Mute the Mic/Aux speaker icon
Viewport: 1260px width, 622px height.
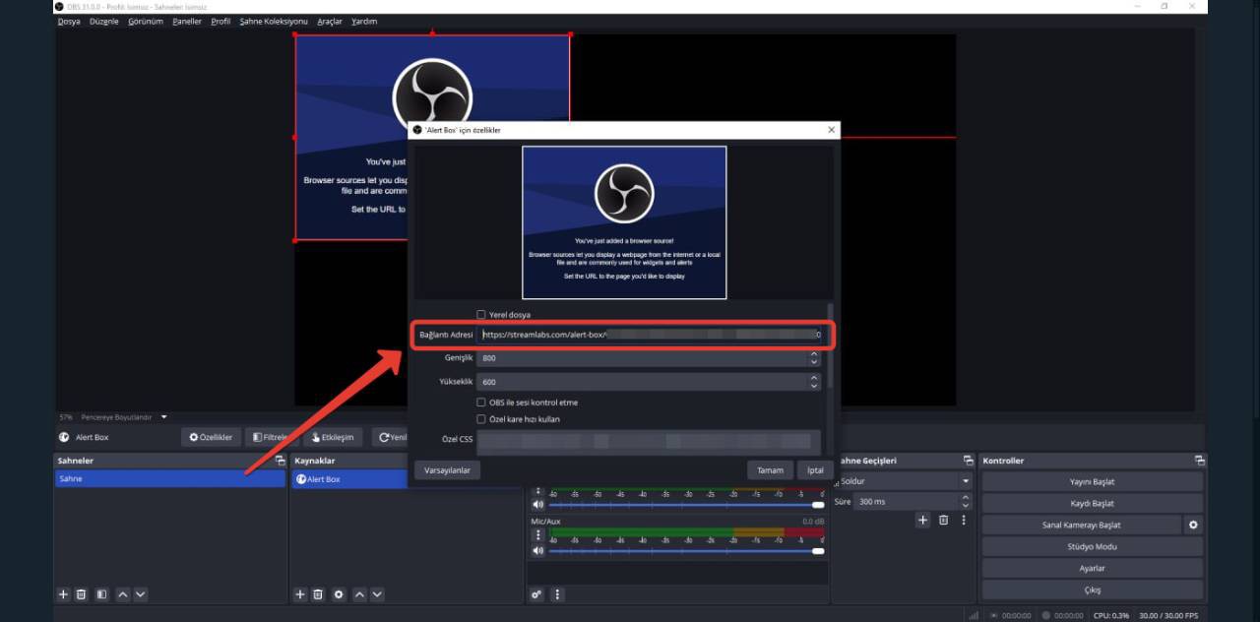[x=536, y=551]
